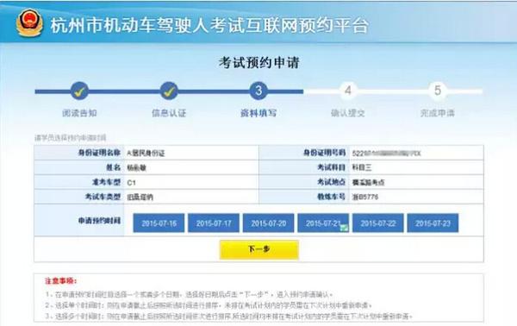Click the yellow 下一步 button

point(259,249)
